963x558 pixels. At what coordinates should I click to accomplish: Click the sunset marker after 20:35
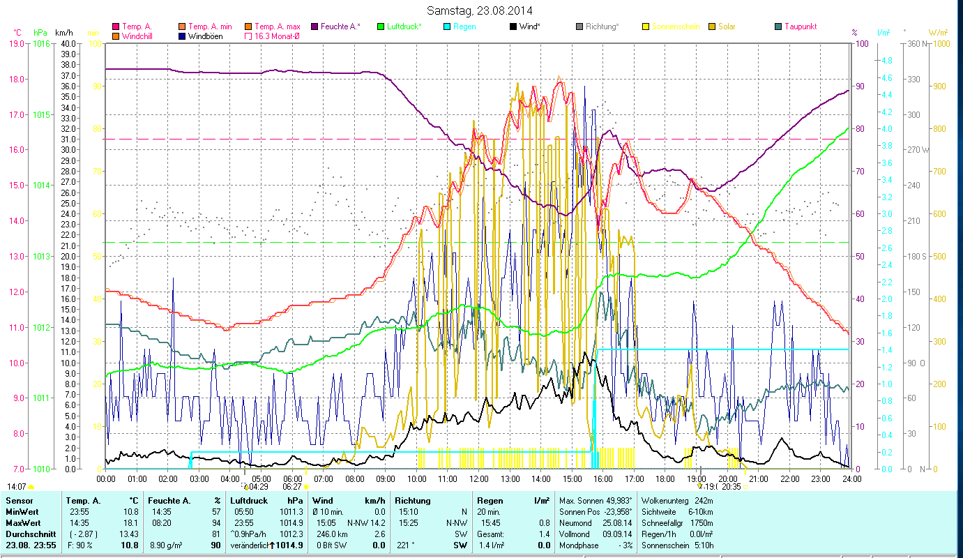pyautogui.click(x=745, y=487)
